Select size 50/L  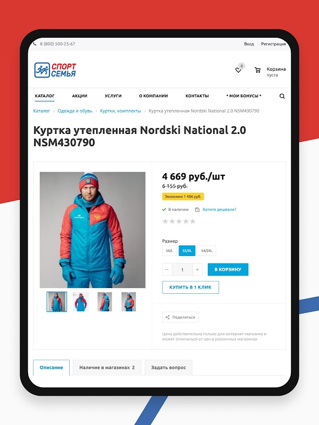(169, 251)
